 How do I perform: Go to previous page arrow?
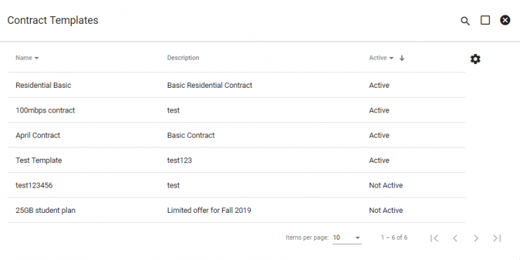[x=455, y=238]
